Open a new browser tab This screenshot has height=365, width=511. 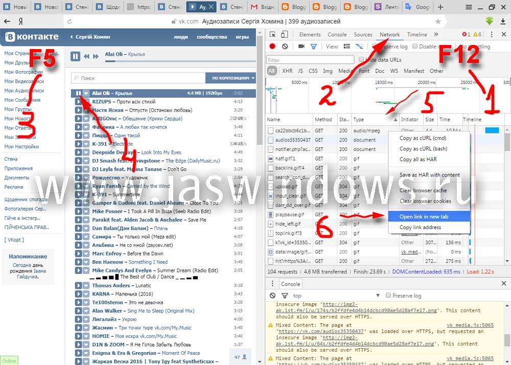[x=440, y=7]
